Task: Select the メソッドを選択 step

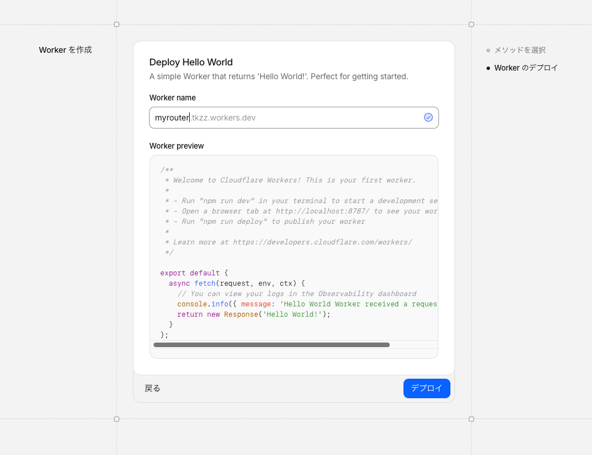Action: point(520,50)
